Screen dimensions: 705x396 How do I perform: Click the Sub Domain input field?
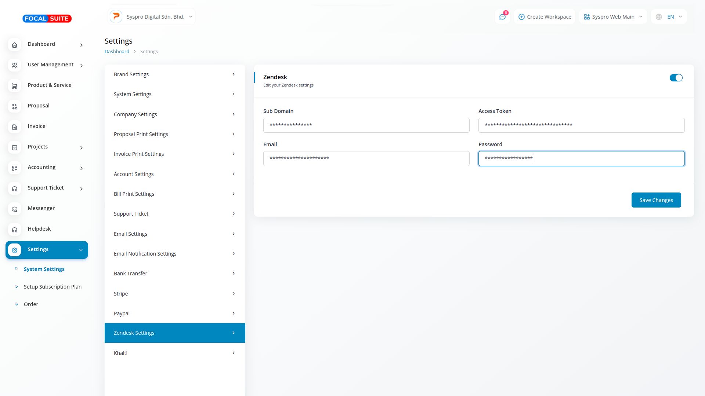pos(366,125)
